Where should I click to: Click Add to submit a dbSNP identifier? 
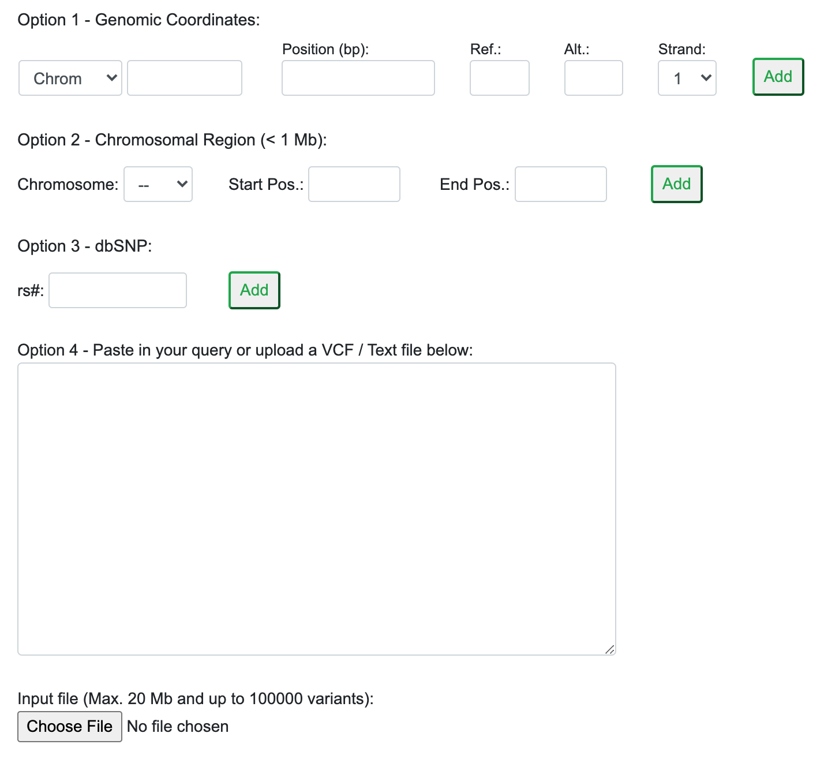point(253,290)
